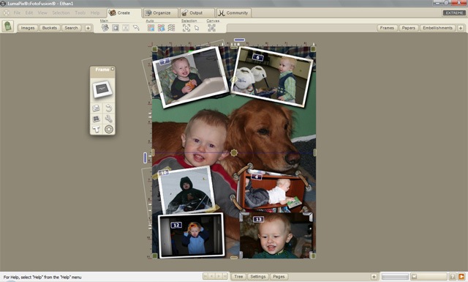Click the EXTREME edition badge
468x282 pixels.
click(x=454, y=13)
